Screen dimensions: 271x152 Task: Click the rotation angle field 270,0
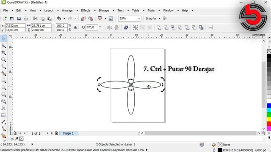point(91,27)
